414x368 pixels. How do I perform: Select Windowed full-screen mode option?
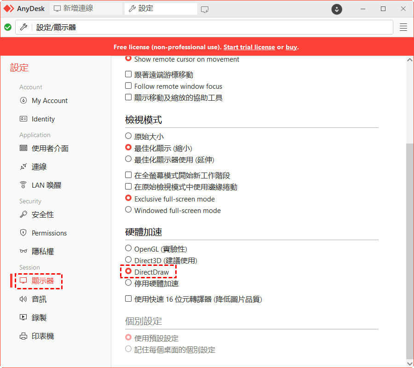click(x=128, y=210)
